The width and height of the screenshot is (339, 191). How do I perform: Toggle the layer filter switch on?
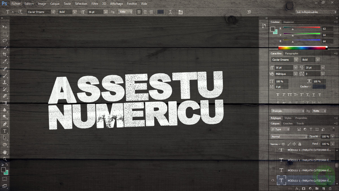coord(333,129)
